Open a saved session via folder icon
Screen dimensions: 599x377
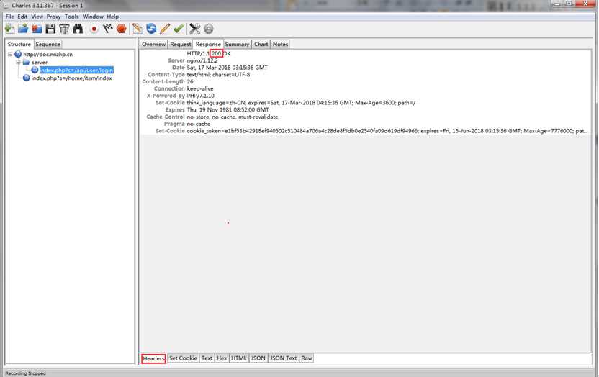click(x=23, y=29)
